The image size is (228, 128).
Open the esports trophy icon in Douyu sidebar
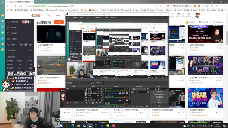coord(8,45)
